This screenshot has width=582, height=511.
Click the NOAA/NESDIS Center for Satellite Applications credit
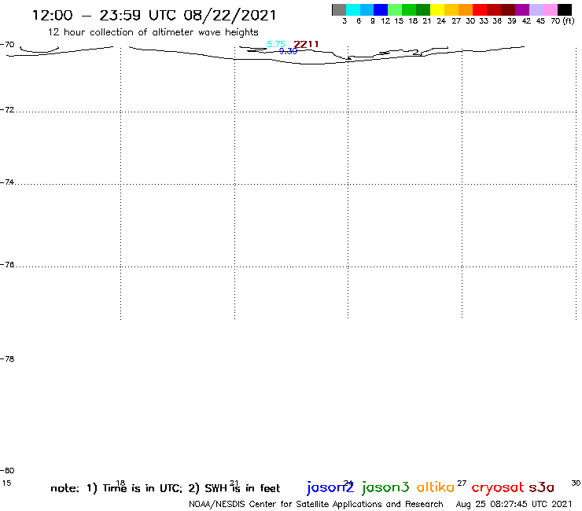(x=316, y=505)
